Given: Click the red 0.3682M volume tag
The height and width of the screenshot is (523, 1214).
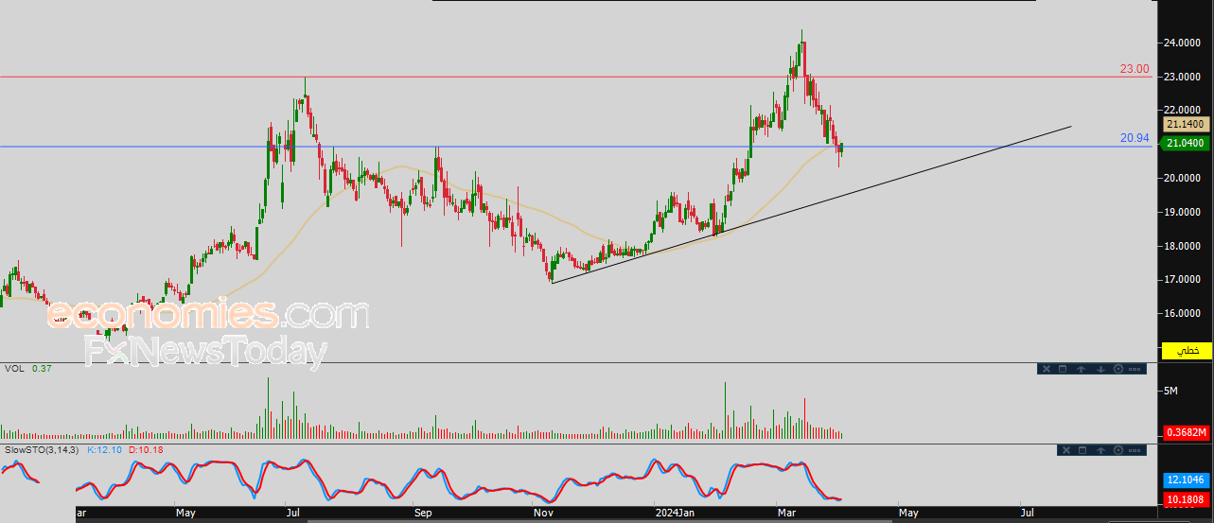Looking at the screenshot, I should tap(1187, 432).
